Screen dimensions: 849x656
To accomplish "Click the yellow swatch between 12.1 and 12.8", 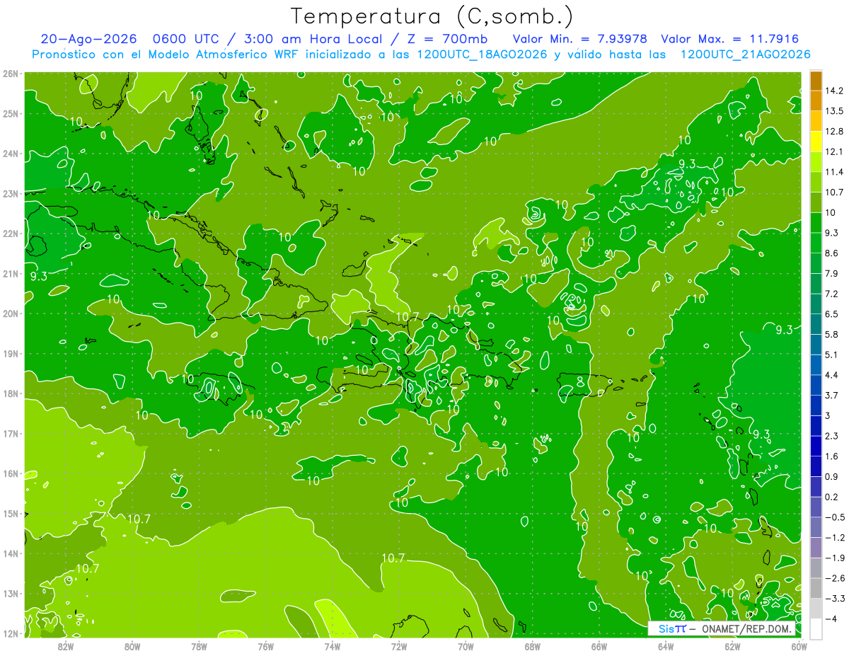I will click(816, 142).
